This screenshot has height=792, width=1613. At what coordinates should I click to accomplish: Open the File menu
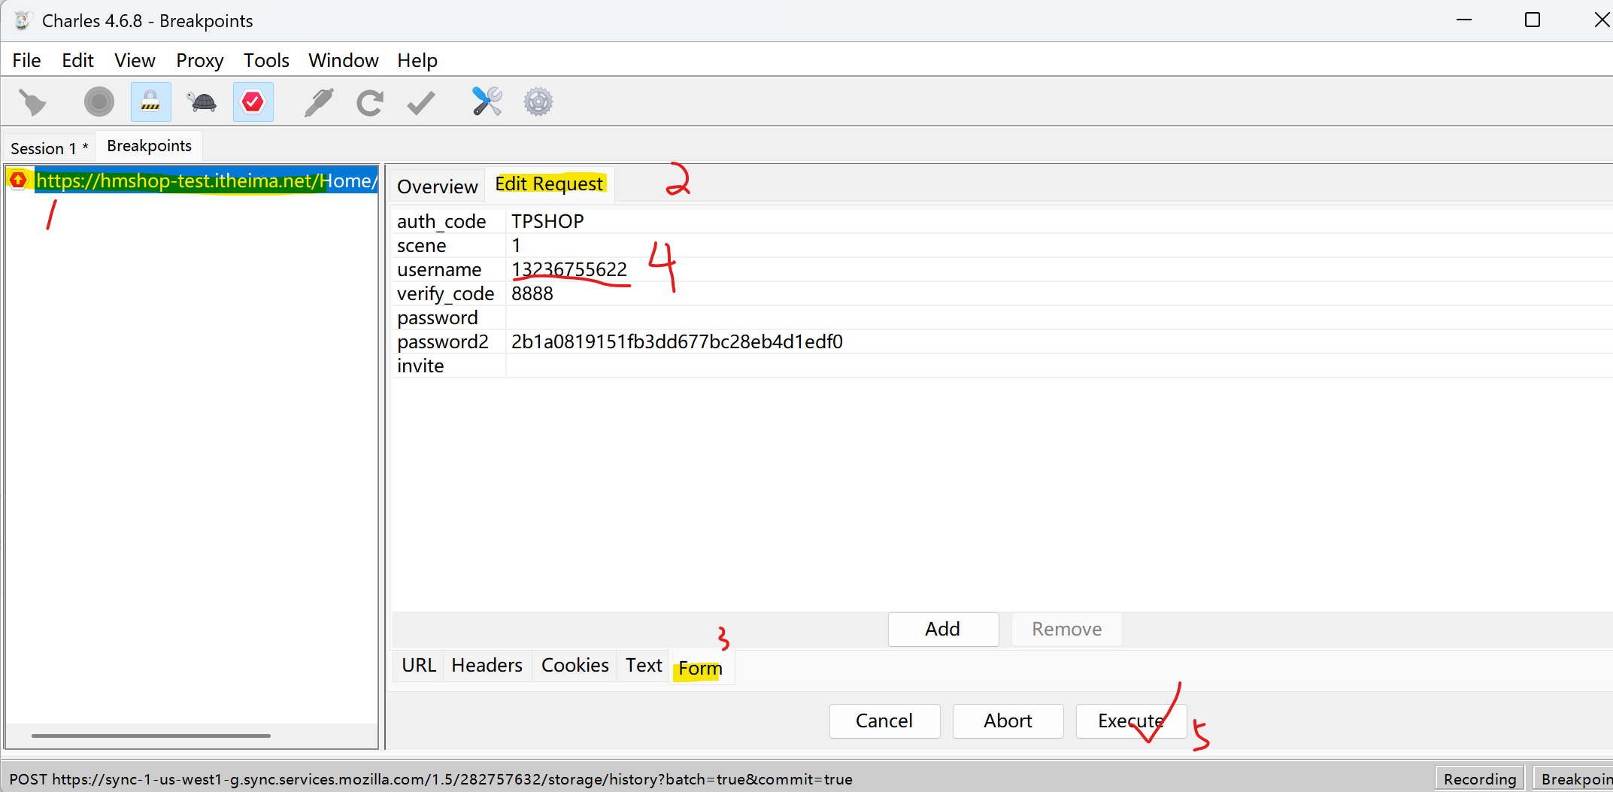26,60
